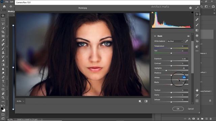Viewport: 216px width, 121px height.
Task: Open more image settings ellipsis menu
Action: pyautogui.click(x=197, y=51)
